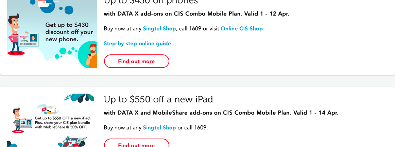Visit the Online CIS Shop link
Viewport: 395px width, 147px height.
[x=242, y=29]
